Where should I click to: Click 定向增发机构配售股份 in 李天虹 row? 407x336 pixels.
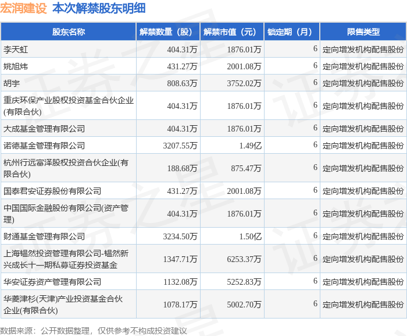363,49
